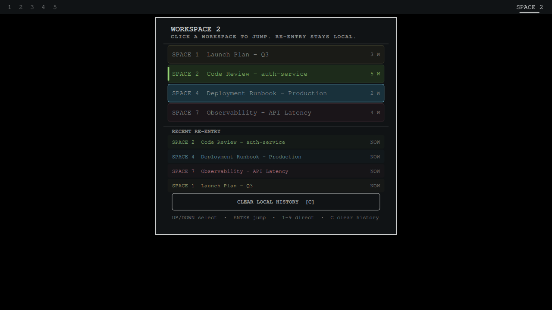
Task: Switch to workspace number 5 in top bar
Action: coord(55,7)
